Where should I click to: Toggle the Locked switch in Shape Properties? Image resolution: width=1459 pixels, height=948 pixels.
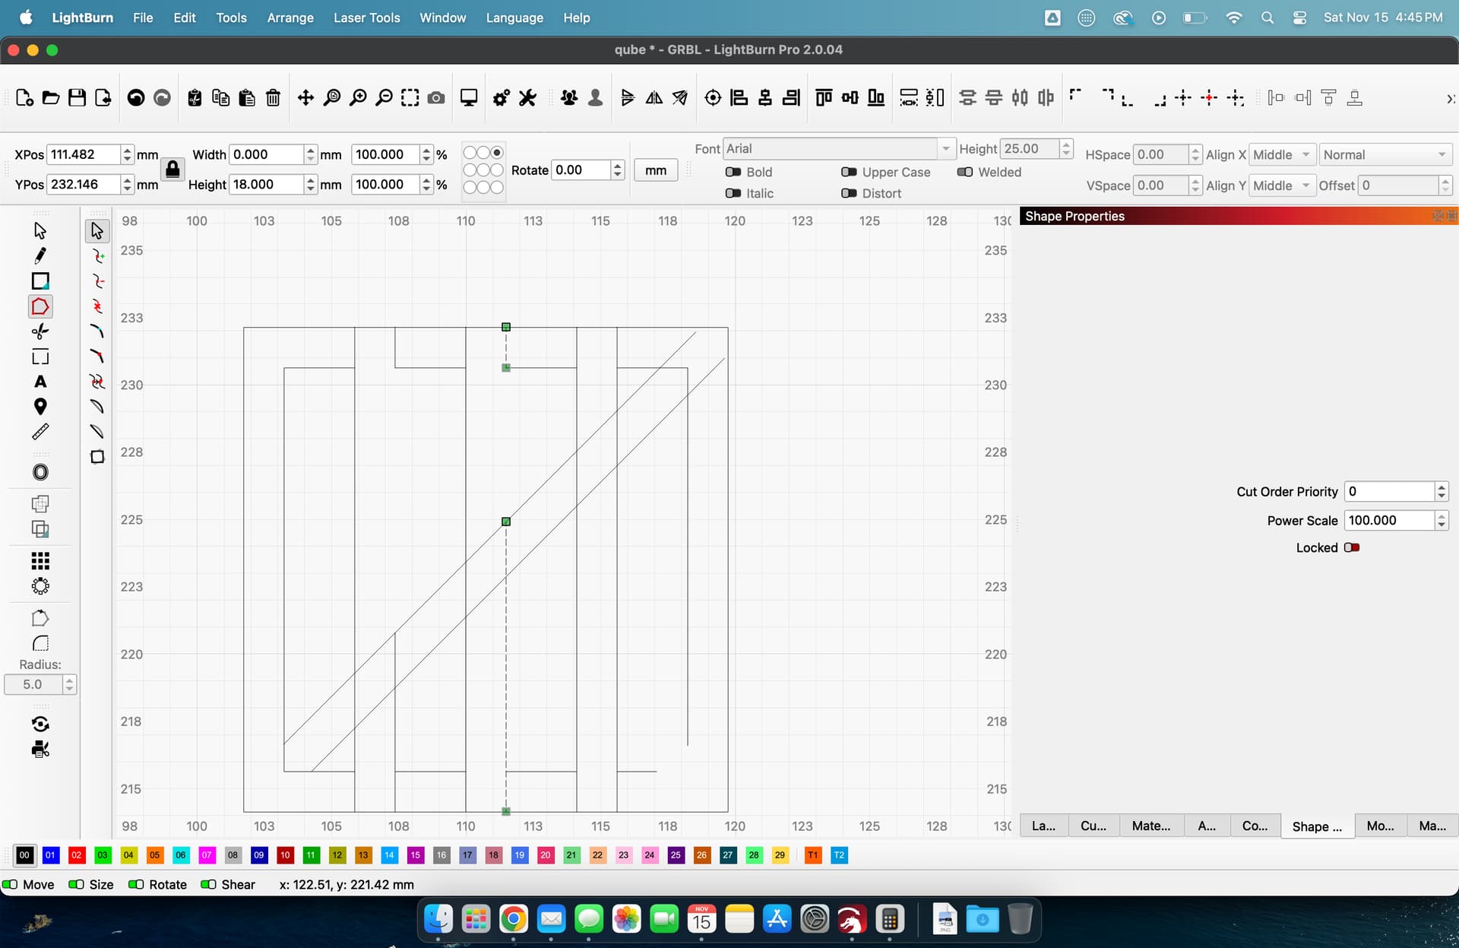(x=1351, y=547)
